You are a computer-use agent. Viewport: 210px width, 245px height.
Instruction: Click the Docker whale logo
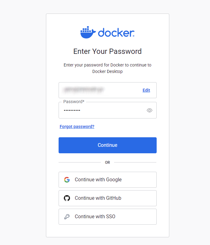point(88,32)
